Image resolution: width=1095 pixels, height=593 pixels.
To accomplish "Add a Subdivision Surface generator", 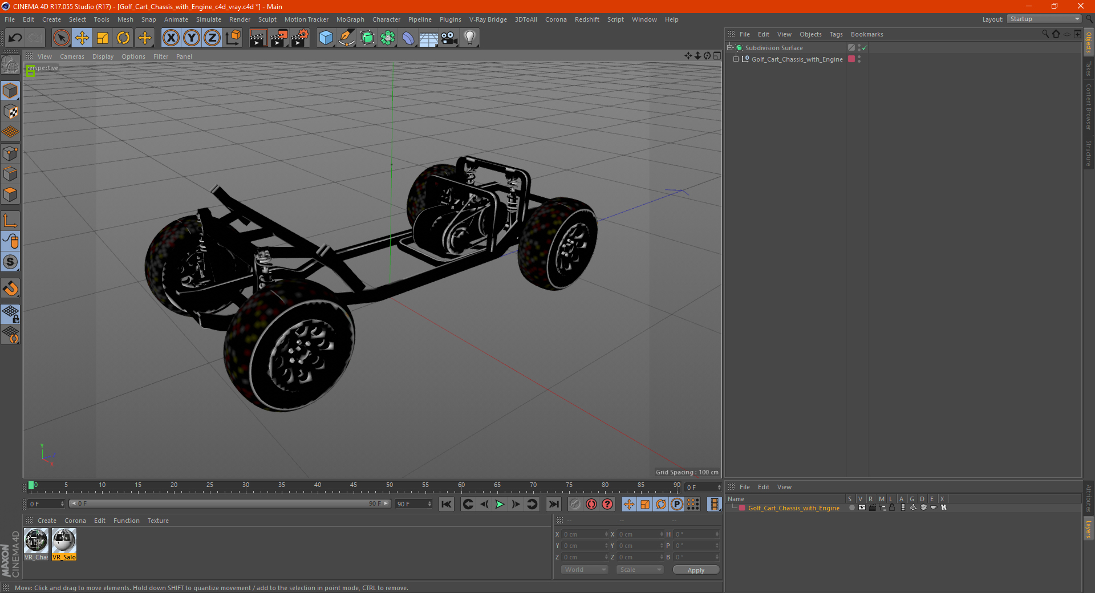I will click(x=367, y=38).
